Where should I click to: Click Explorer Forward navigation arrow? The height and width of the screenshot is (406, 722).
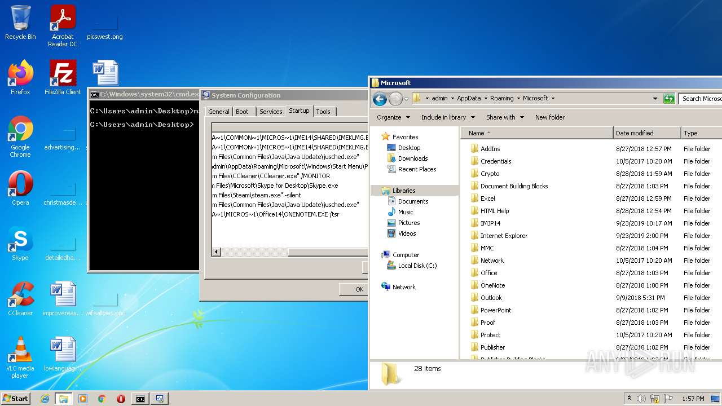395,99
